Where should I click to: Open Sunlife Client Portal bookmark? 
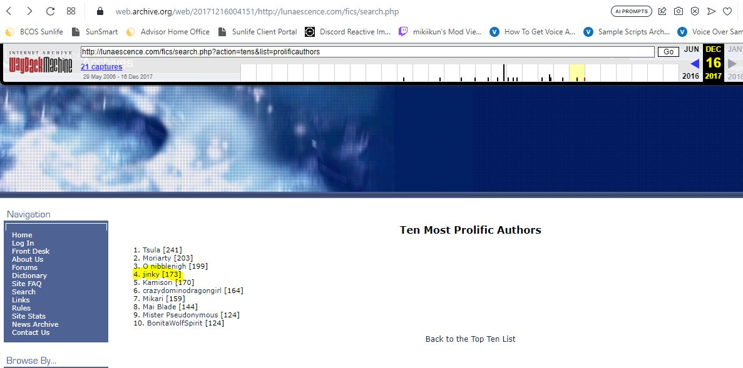click(x=258, y=32)
